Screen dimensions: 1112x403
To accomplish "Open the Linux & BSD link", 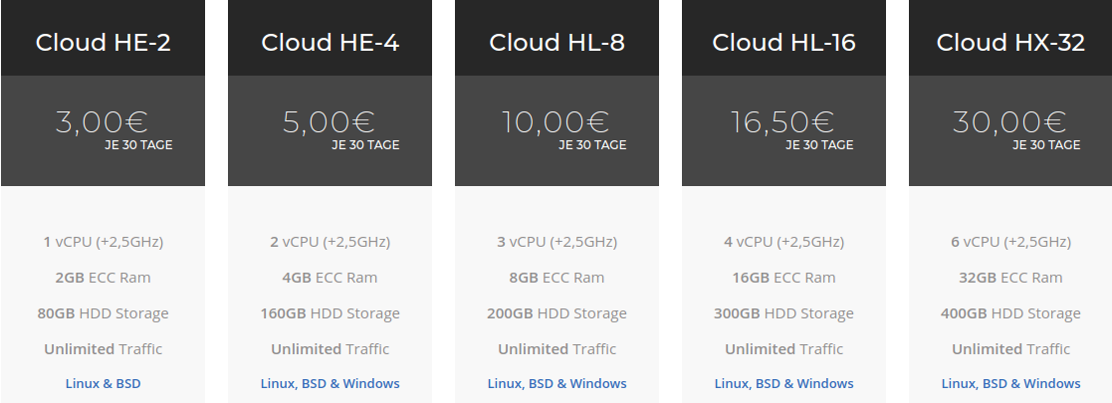I will click(x=103, y=384).
